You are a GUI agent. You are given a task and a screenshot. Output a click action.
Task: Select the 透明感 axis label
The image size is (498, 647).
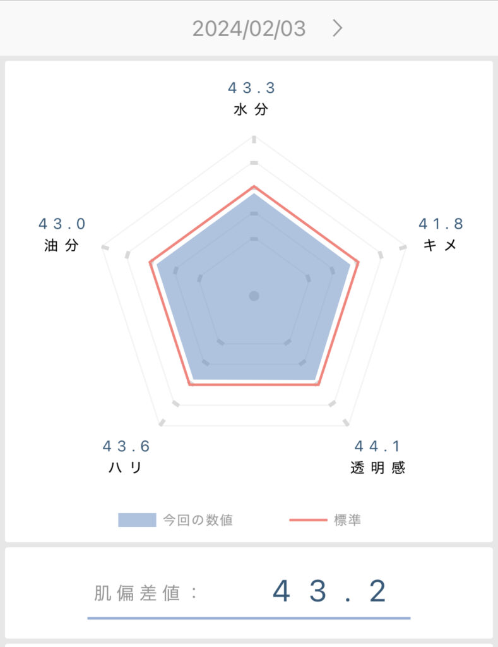[x=377, y=468]
